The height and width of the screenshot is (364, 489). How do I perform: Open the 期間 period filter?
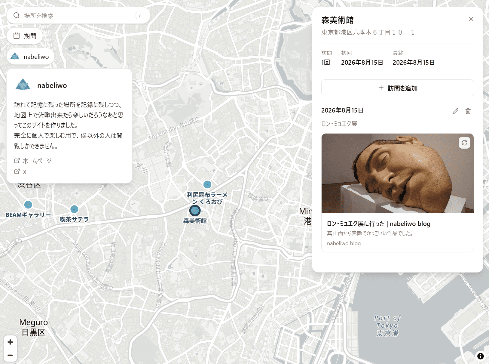tap(25, 36)
